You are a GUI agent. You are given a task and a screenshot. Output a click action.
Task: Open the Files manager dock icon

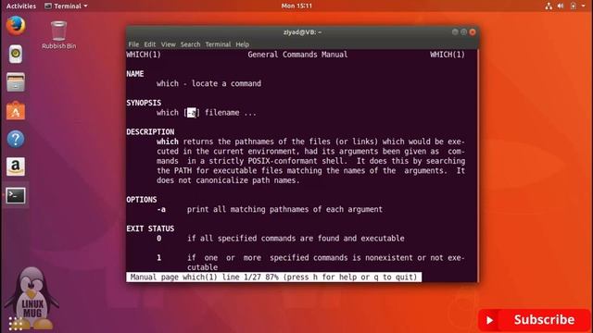16,82
